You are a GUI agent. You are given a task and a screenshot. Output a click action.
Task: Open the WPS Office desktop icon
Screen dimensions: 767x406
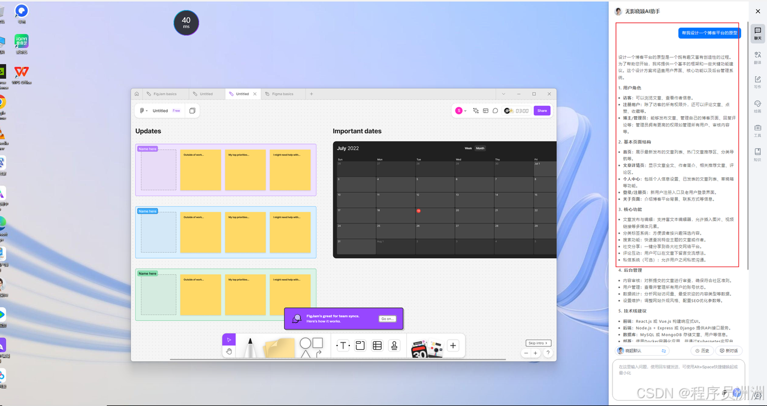(x=22, y=75)
